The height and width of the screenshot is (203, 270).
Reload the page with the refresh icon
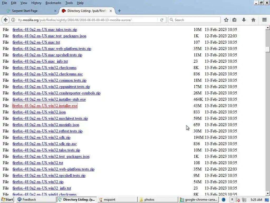pyautogui.click(x=162, y=20)
